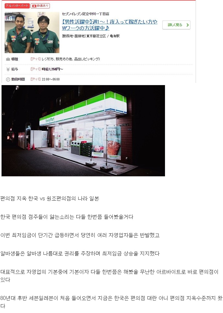
Task: Click the FamilyMart logo sign in photo
Action: (50, 120)
